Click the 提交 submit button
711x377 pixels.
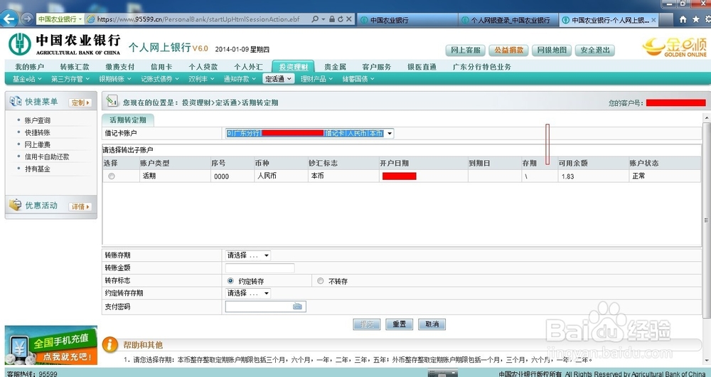click(366, 324)
